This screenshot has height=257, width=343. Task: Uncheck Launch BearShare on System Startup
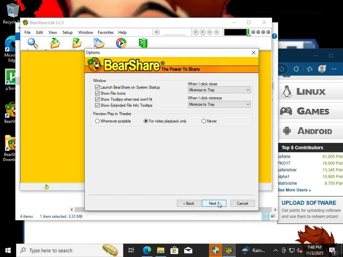97,87
